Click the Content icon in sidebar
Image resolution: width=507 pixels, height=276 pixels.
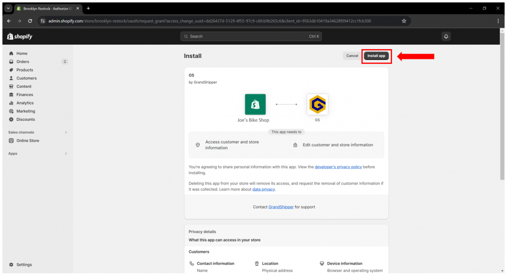point(11,86)
